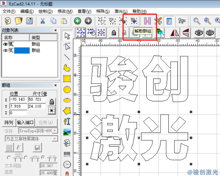Toggle the object list panel icon

point(169,21)
